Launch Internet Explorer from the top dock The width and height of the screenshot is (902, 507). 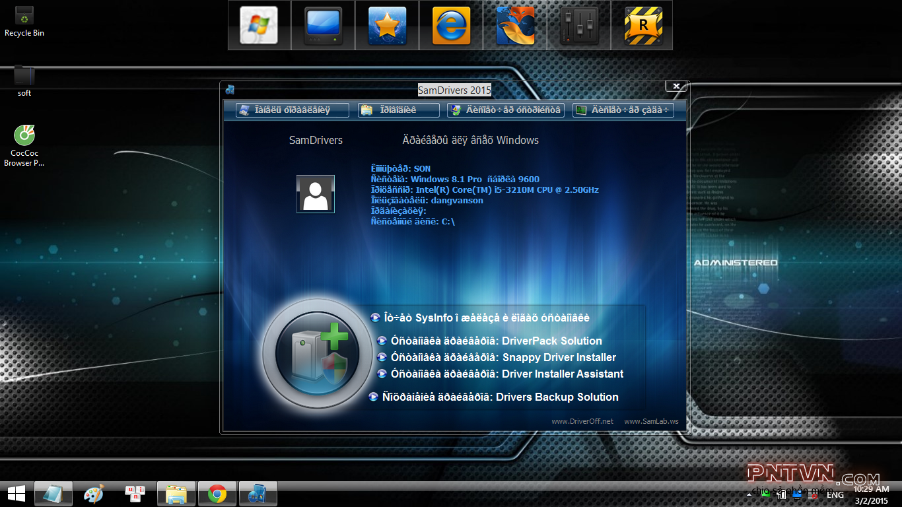pos(451,25)
